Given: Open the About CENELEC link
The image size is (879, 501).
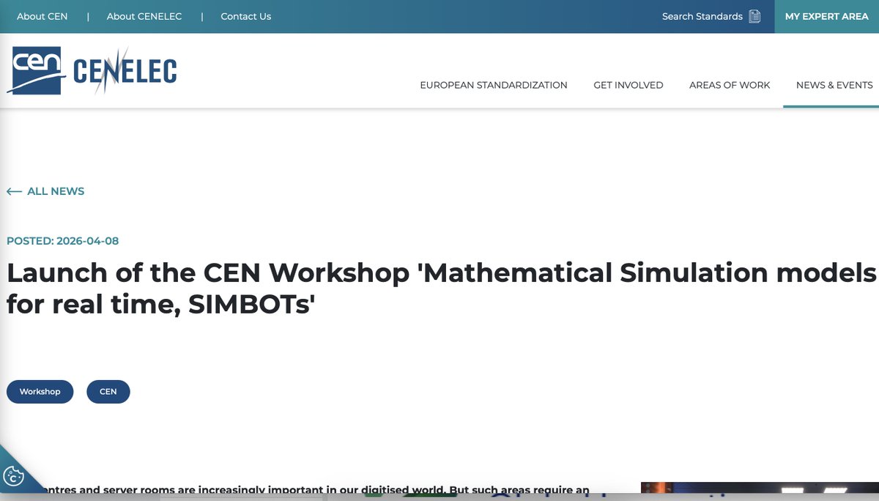Looking at the screenshot, I should click(x=144, y=16).
